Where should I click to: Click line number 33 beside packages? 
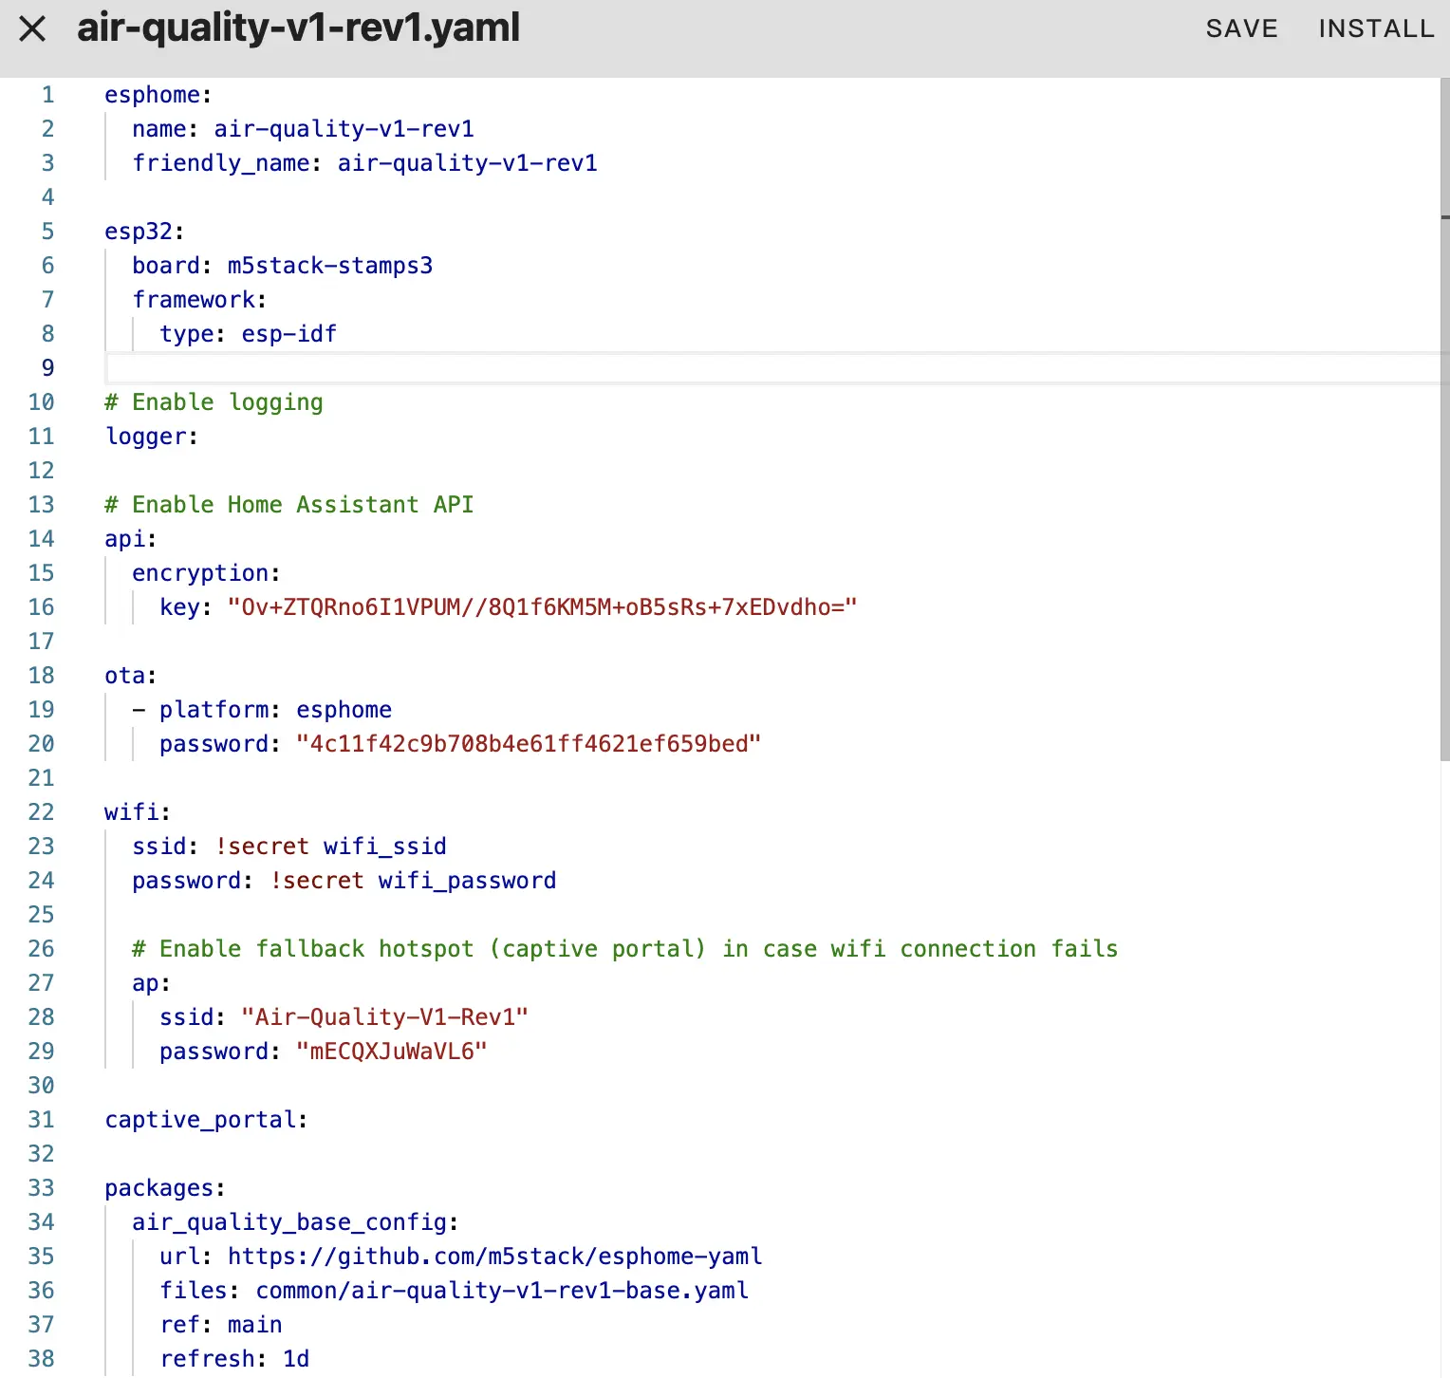(41, 1188)
